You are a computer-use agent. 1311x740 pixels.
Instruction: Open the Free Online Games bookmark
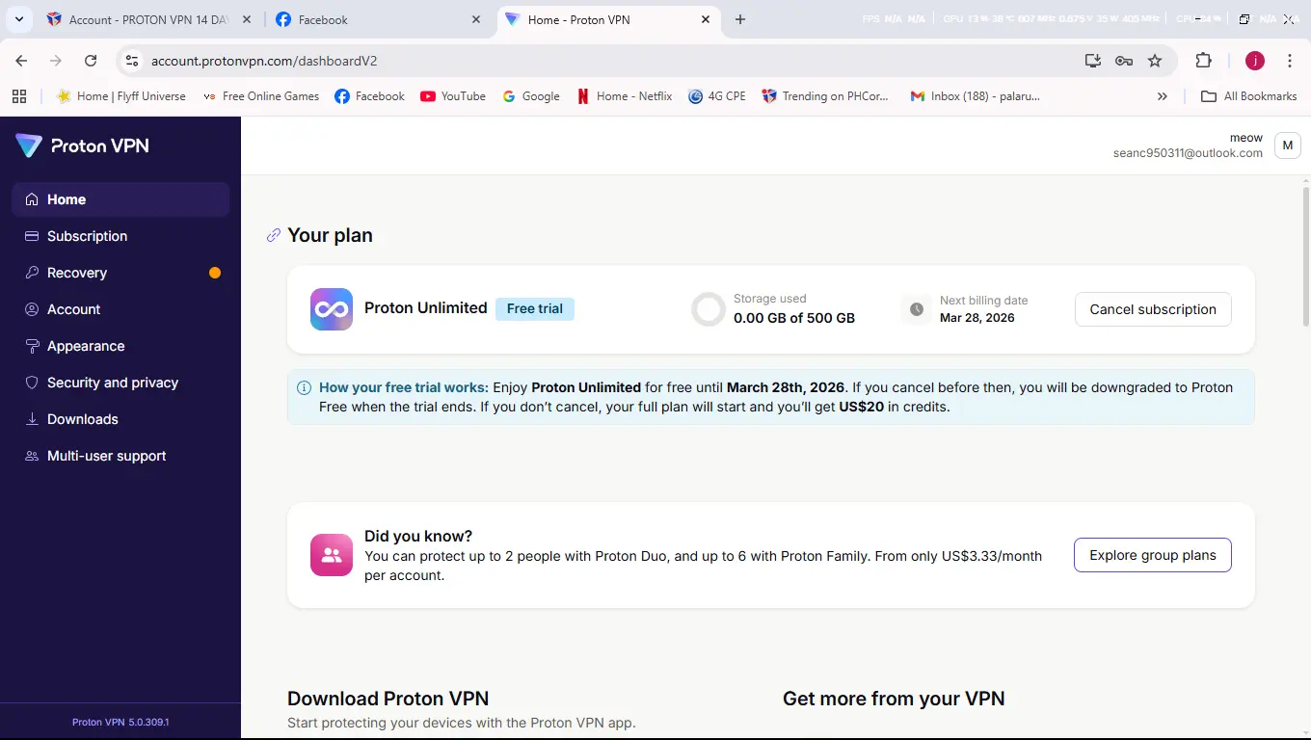click(x=260, y=96)
